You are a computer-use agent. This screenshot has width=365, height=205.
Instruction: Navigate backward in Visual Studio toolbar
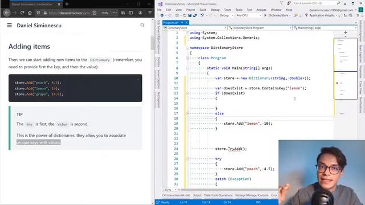click(x=162, y=15)
